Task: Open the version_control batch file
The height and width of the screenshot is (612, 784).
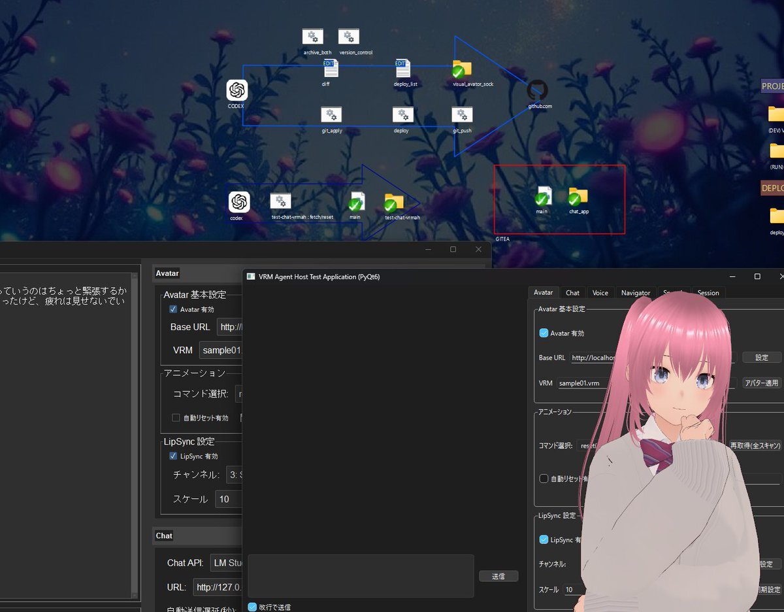Action: click(x=348, y=37)
